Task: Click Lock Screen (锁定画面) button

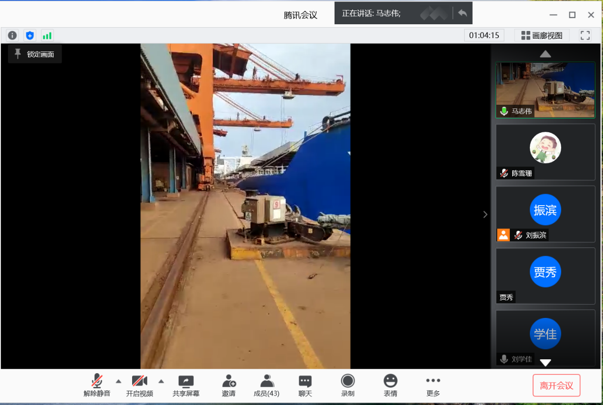Action: [35, 54]
